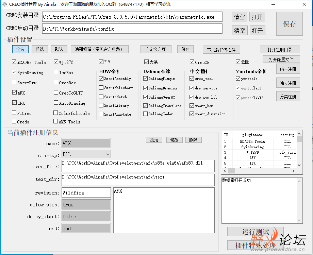Click the 独立注册 button
The image size is (313, 255).
tap(288, 83)
